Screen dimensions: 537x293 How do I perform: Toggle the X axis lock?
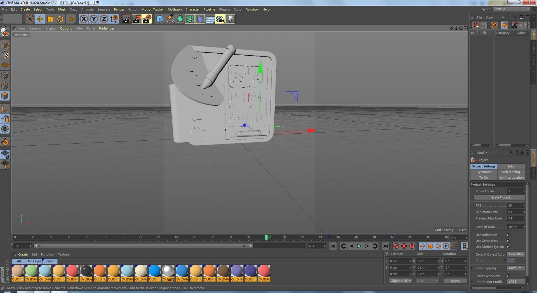84,19
